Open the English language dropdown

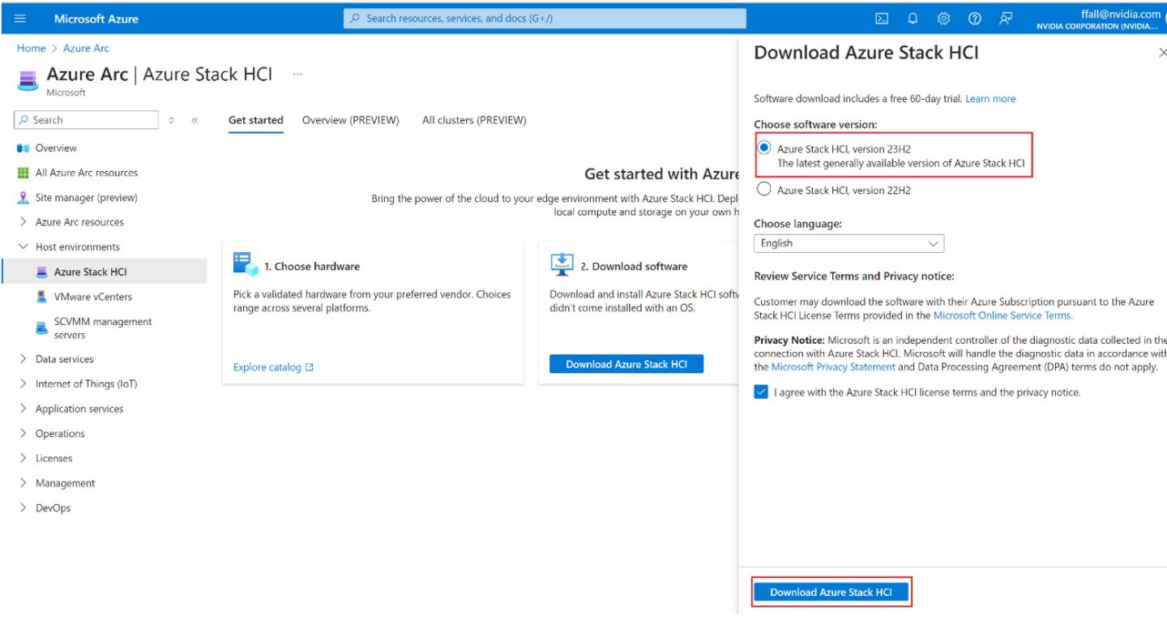point(849,243)
